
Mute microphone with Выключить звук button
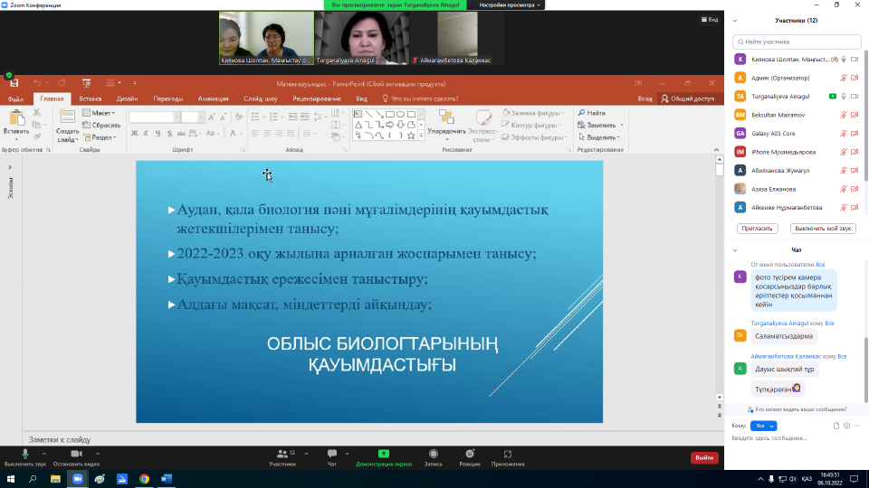(x=24, y=454)
